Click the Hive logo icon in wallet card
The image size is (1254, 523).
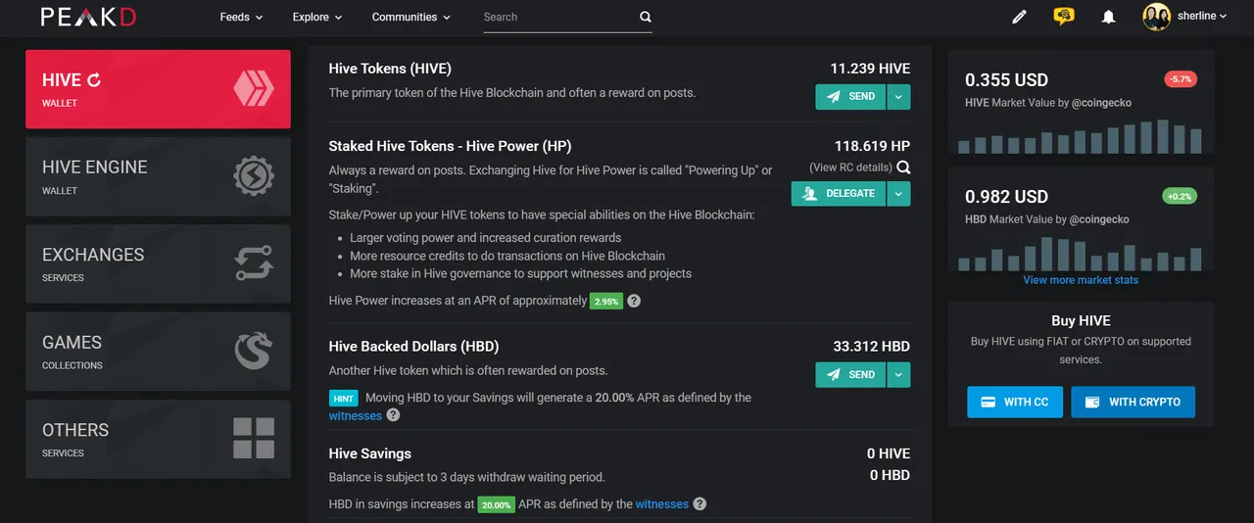tap(254, 89)
